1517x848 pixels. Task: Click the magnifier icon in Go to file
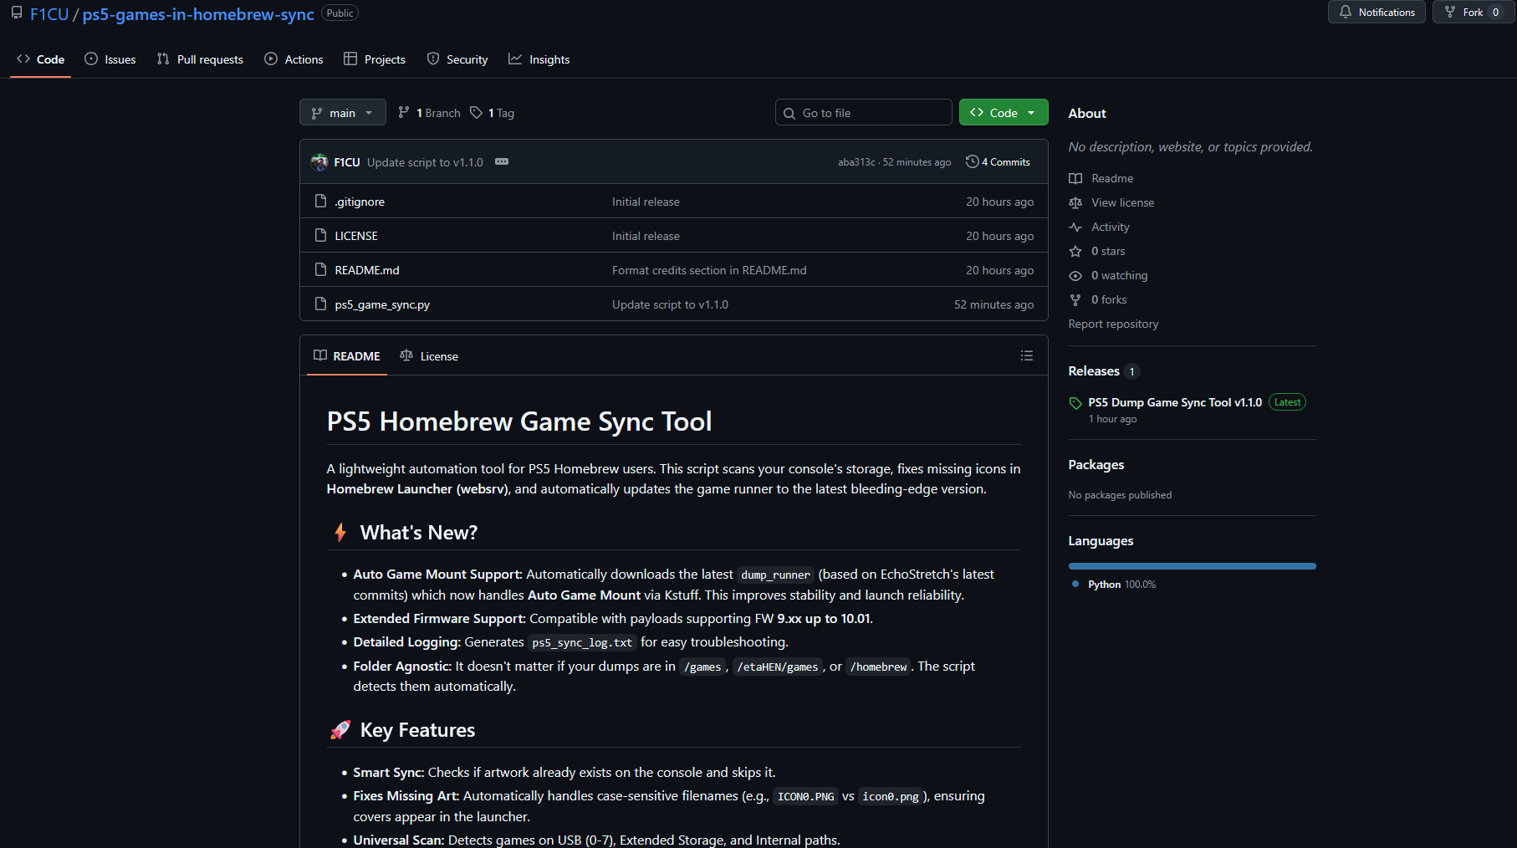[x=789, y=114]
